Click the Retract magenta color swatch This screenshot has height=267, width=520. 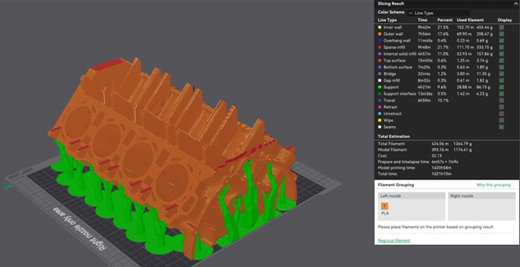(x=380, y=107)
